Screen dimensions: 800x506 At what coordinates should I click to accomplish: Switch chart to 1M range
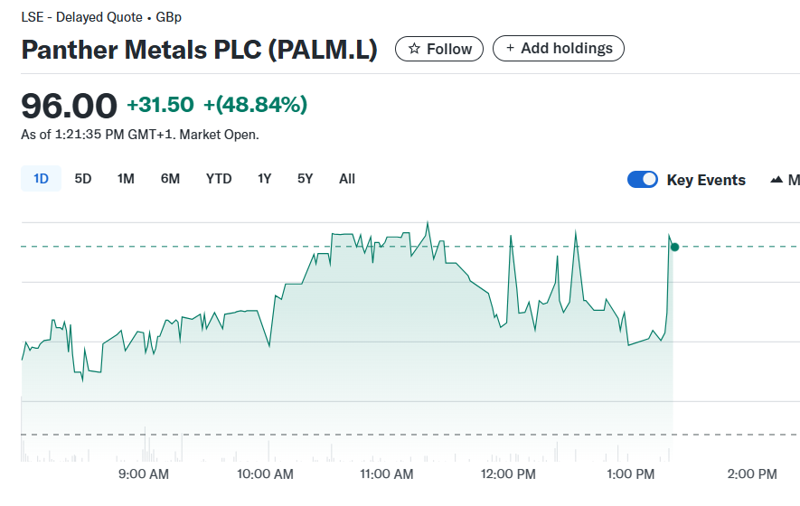click(126, 179)
